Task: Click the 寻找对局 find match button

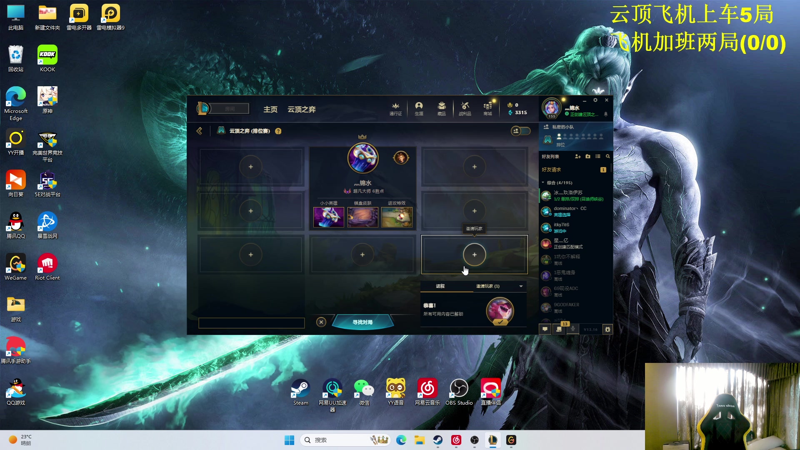Action: (362, 322)
